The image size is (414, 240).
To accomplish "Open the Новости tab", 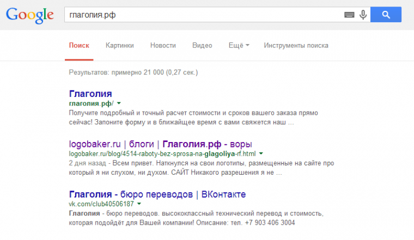I will [x=163, y=46].
